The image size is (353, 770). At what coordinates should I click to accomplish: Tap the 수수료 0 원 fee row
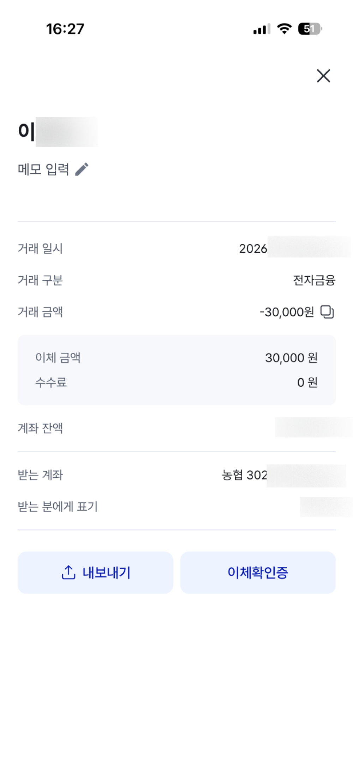(x=176, y=382)
